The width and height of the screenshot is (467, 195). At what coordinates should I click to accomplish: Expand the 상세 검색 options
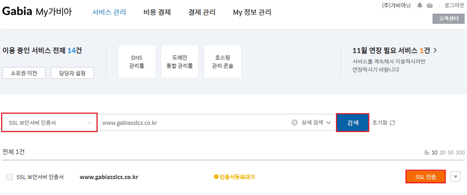pyautogui.click(x=316, y=122)
